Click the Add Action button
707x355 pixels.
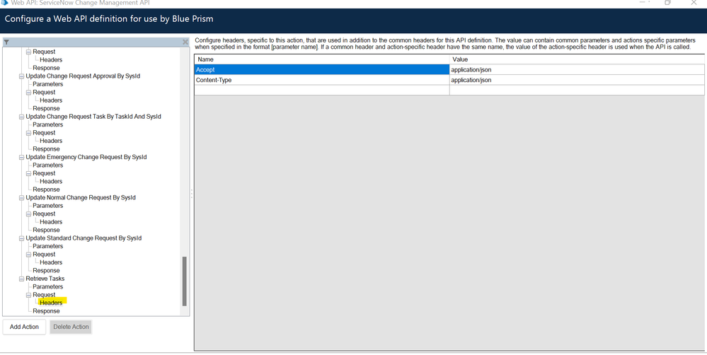(x=24, y=327)
